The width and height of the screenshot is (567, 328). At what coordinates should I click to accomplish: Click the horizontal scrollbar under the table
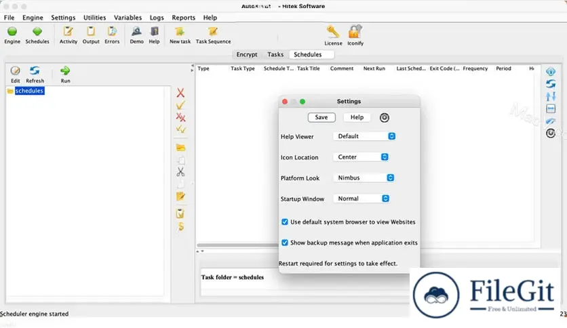pyautogui.click(x=237, y=245)
